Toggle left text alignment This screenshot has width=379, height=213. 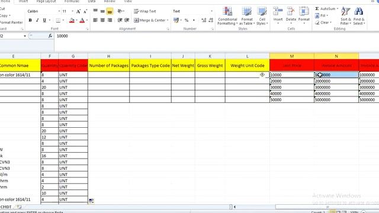click(x=95, y=20)
